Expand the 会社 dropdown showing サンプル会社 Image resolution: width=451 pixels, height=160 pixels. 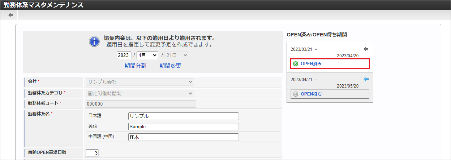140,82
